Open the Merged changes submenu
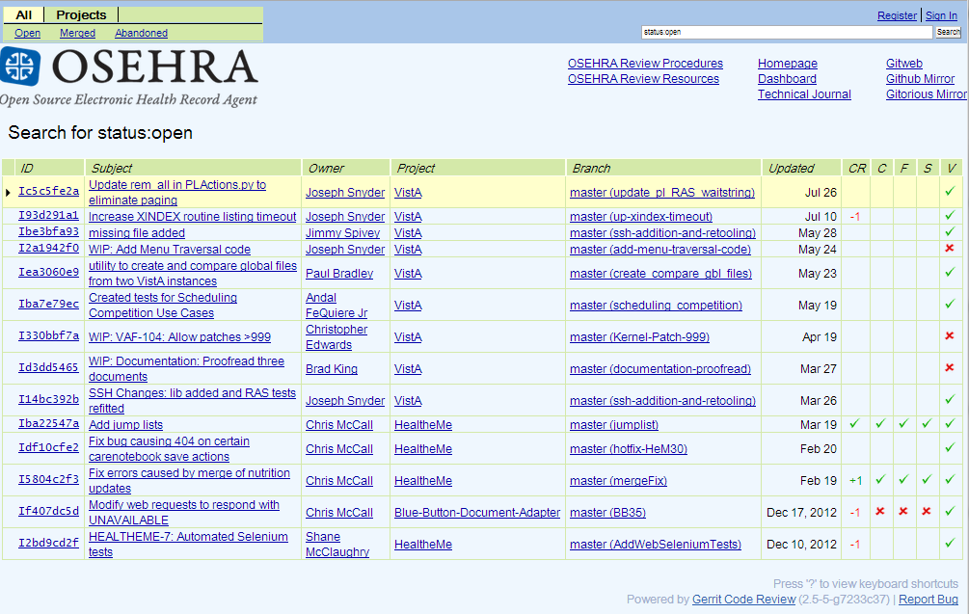969x614 pixels. click(77, 33)
